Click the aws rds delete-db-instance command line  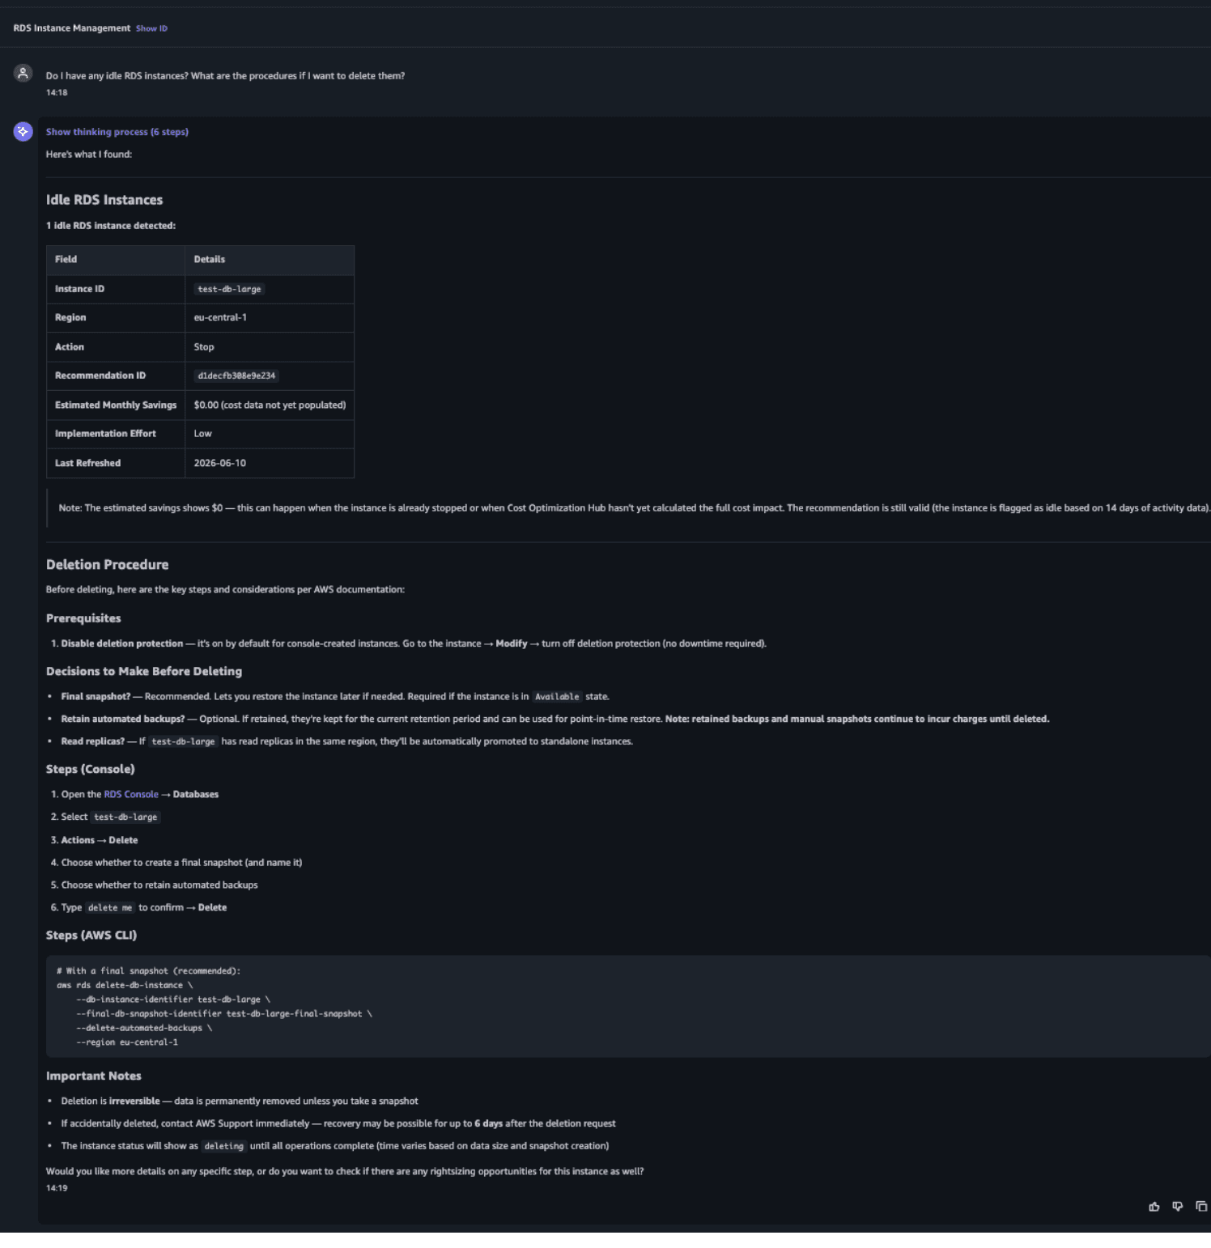click(125, 985)
